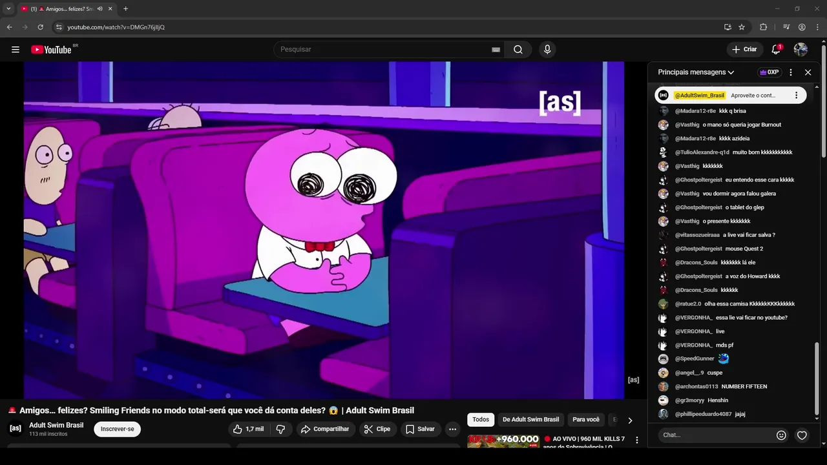
Task: Focus the Chat message input
Action: click(x=716, y=435)
